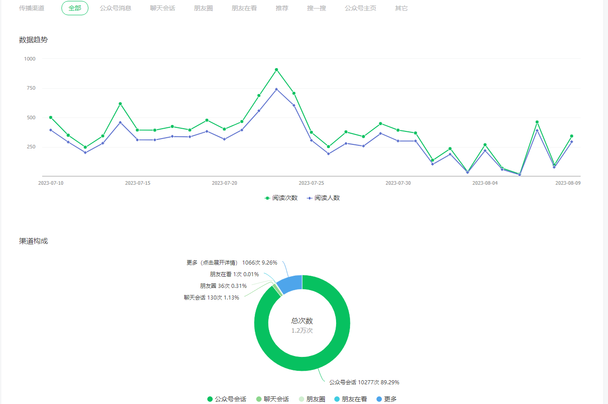Switch to 朋友圈 channel tab
This screenshot has height=404, width=608.
pyautogui.click(x=203, y=8)
